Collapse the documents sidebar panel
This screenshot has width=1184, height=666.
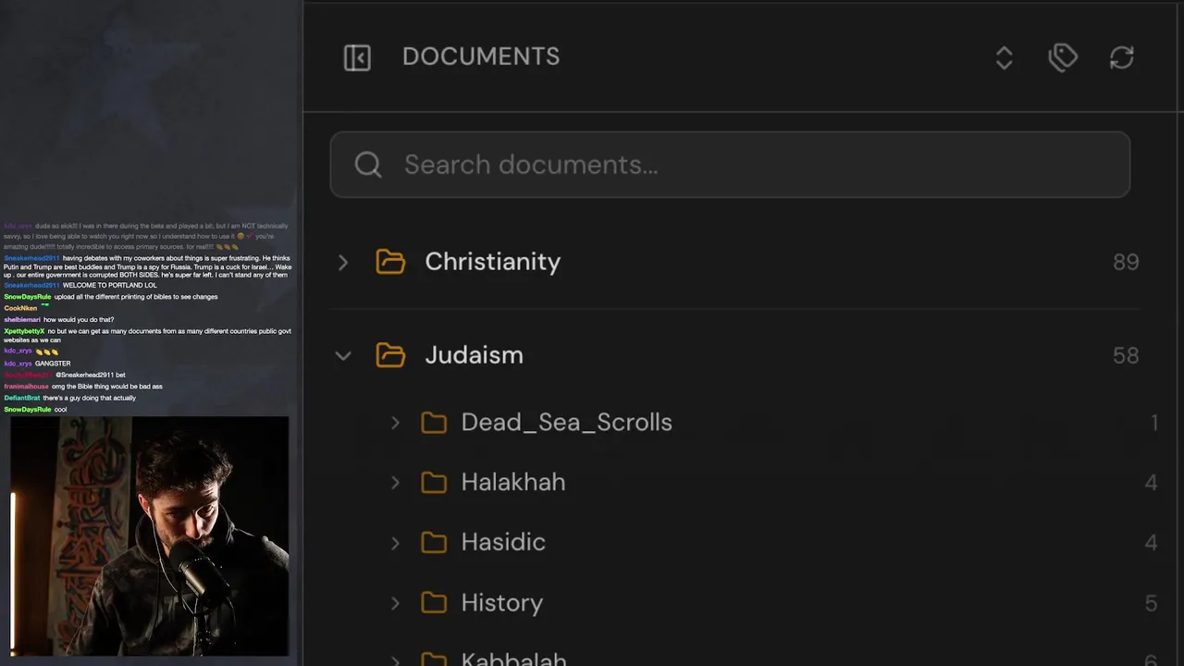tap(357, 57)
